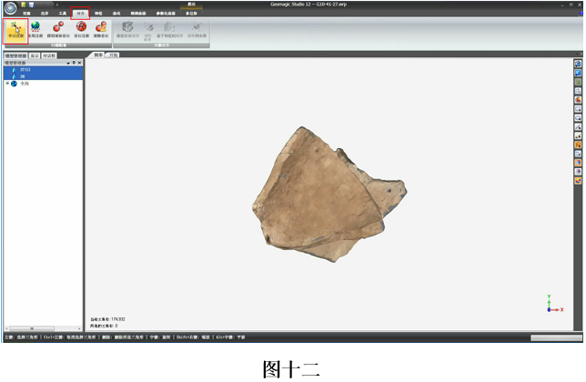The width and height of the screenshot is (586, 382).
Task: Switch to the 开始 (Start) viewport tab
Action: point(113,55)
